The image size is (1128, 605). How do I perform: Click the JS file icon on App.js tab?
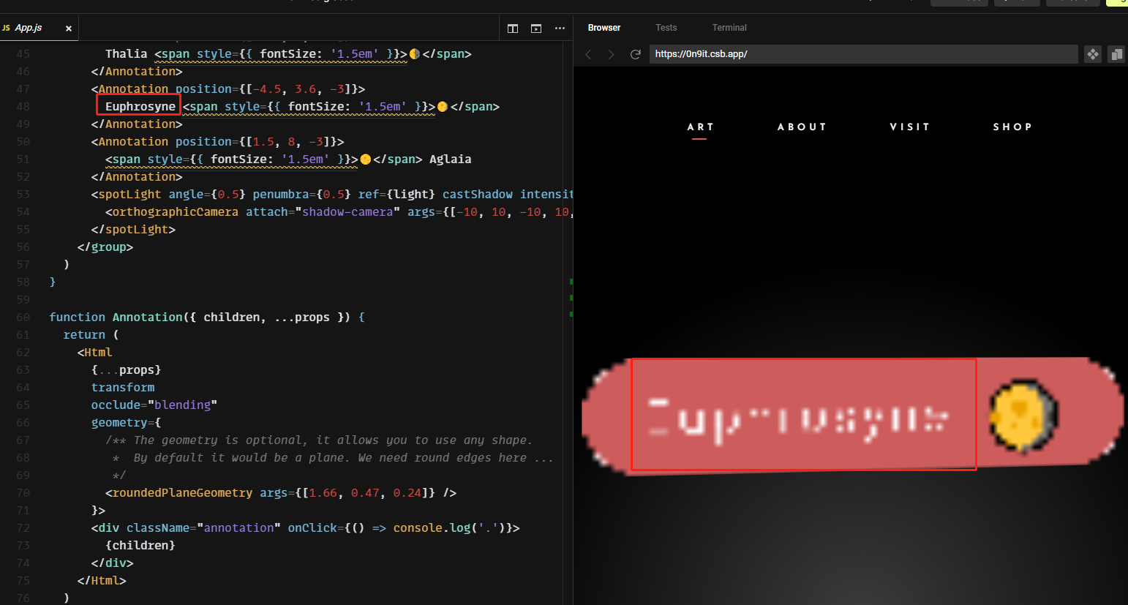[7, 27]
